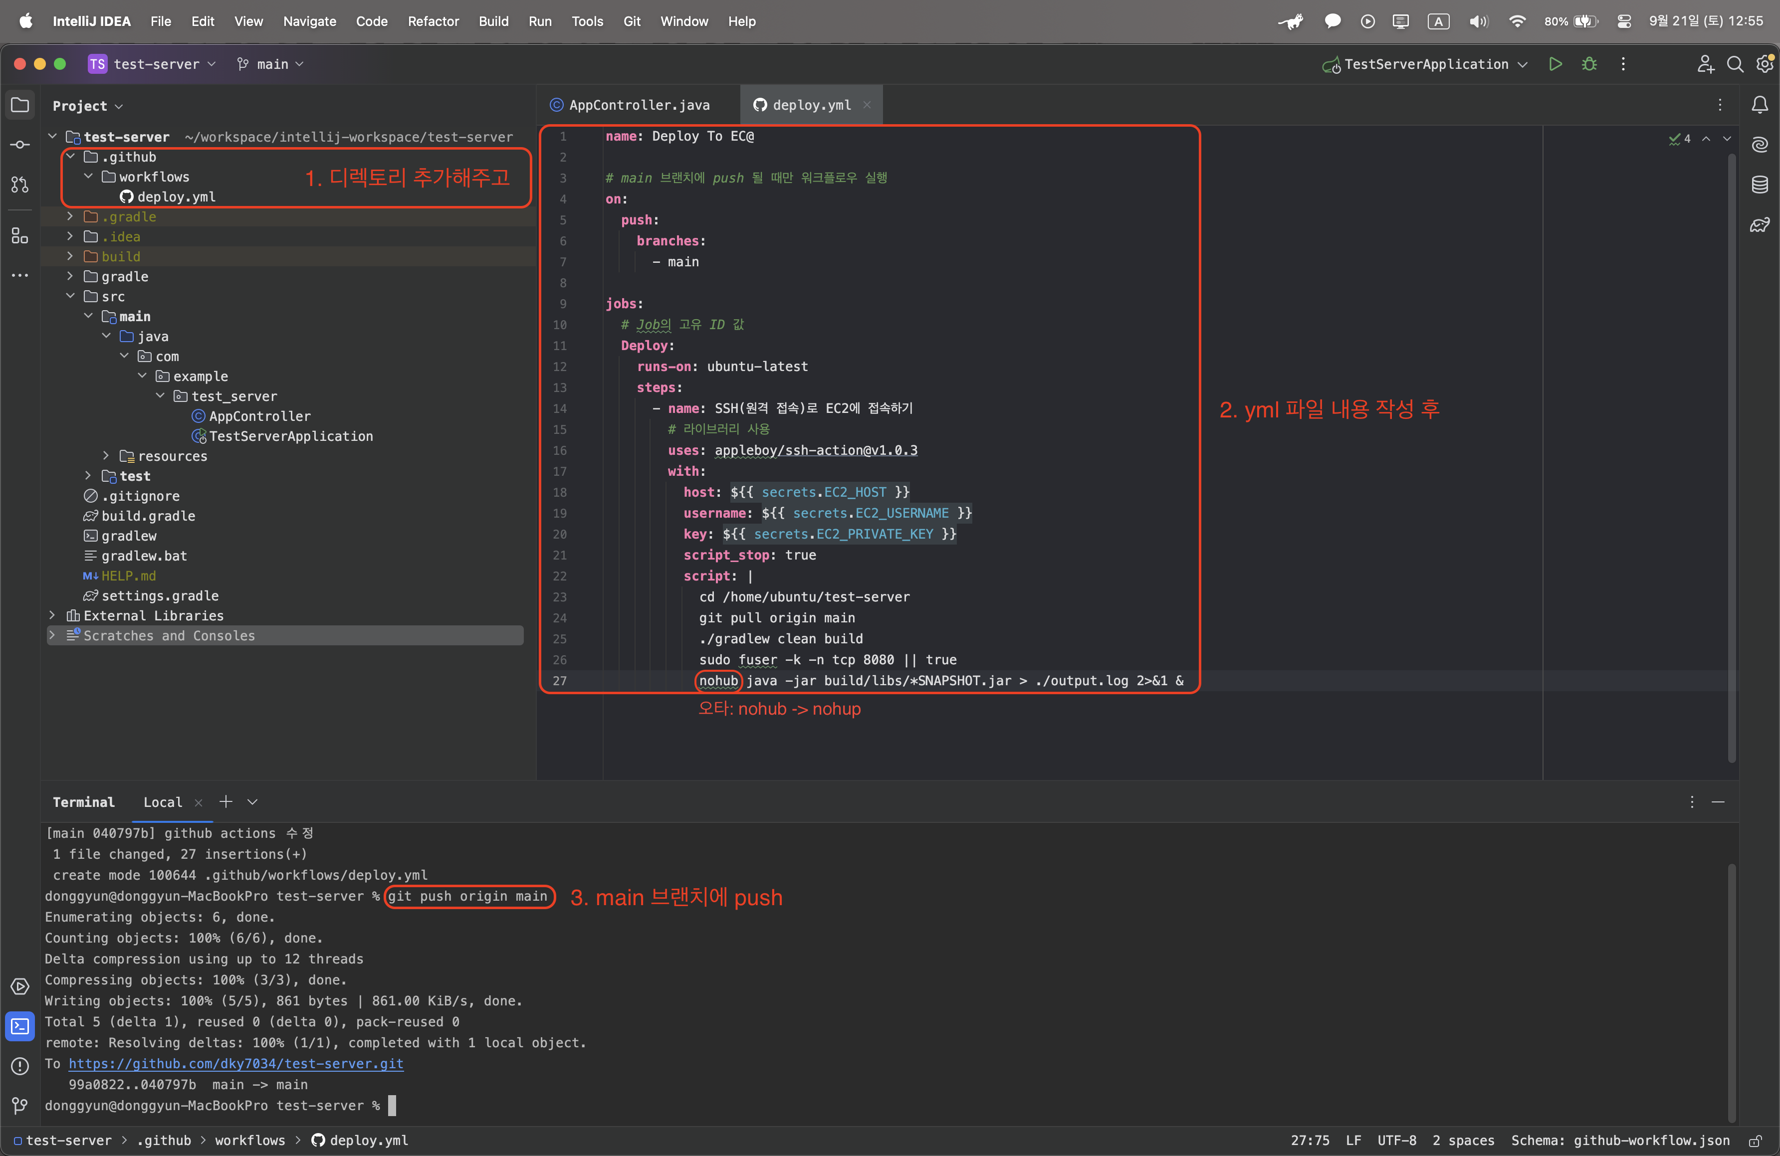Open the Search Everywhere magnifier icon
Screen dimensions: 1780x1156
[1735, 64]
